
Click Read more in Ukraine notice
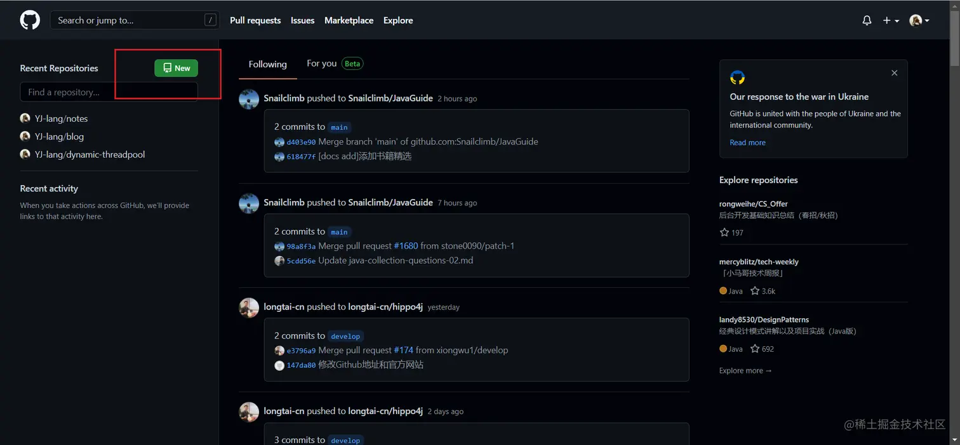point(747,143)
